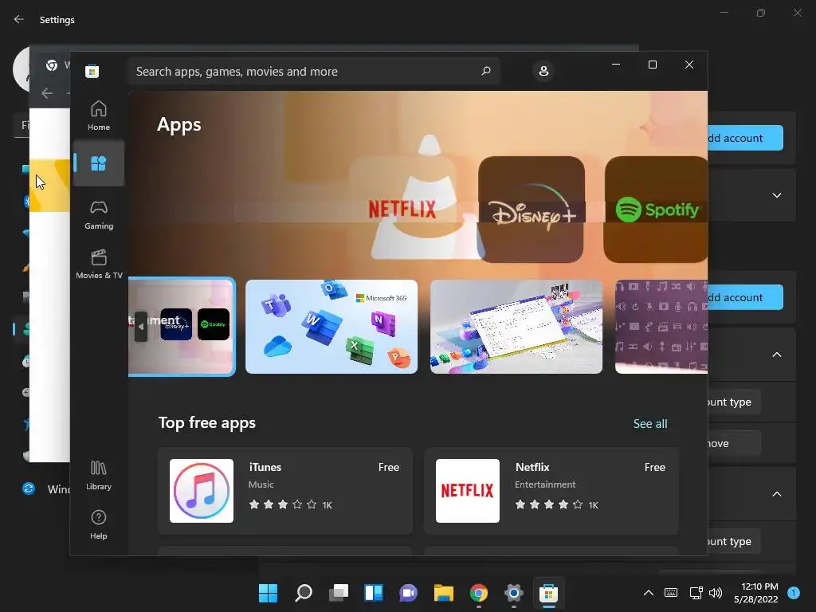This screenshot has width=816, height=612.
Task: Open the Store account profile icon
Action: pos(543,71)
